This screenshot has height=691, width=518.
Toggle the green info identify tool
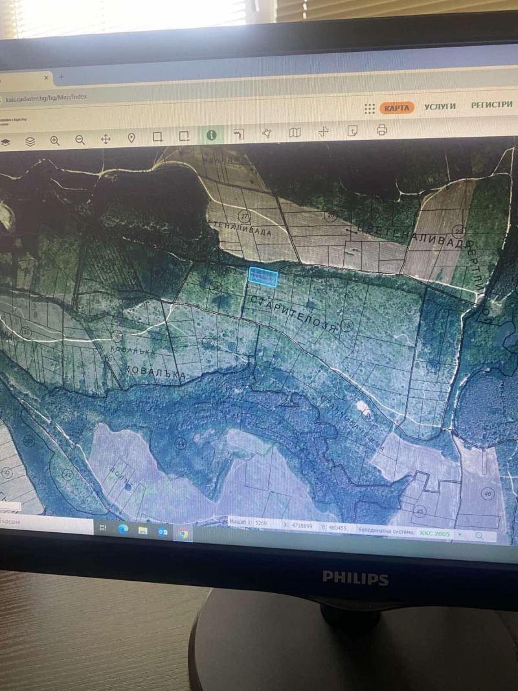coord(211,135)
